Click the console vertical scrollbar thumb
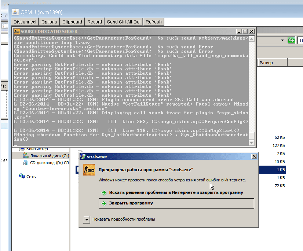Viewport: 303px width, 251px height. coord(251,136)
